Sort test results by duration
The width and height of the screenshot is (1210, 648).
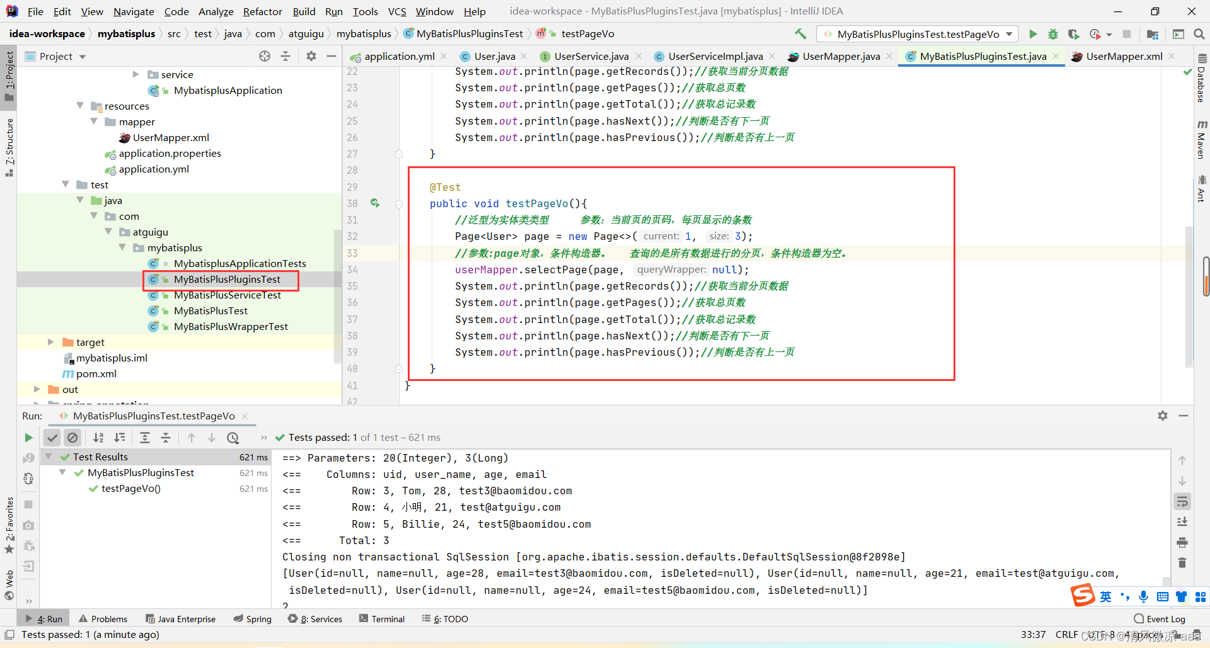pyautogui.click(x=119, y=437)
